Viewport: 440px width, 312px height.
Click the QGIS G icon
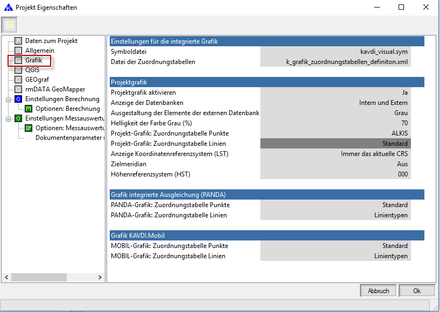point(18,70)
